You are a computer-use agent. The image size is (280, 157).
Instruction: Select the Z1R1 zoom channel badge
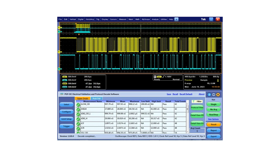[65, 84]
